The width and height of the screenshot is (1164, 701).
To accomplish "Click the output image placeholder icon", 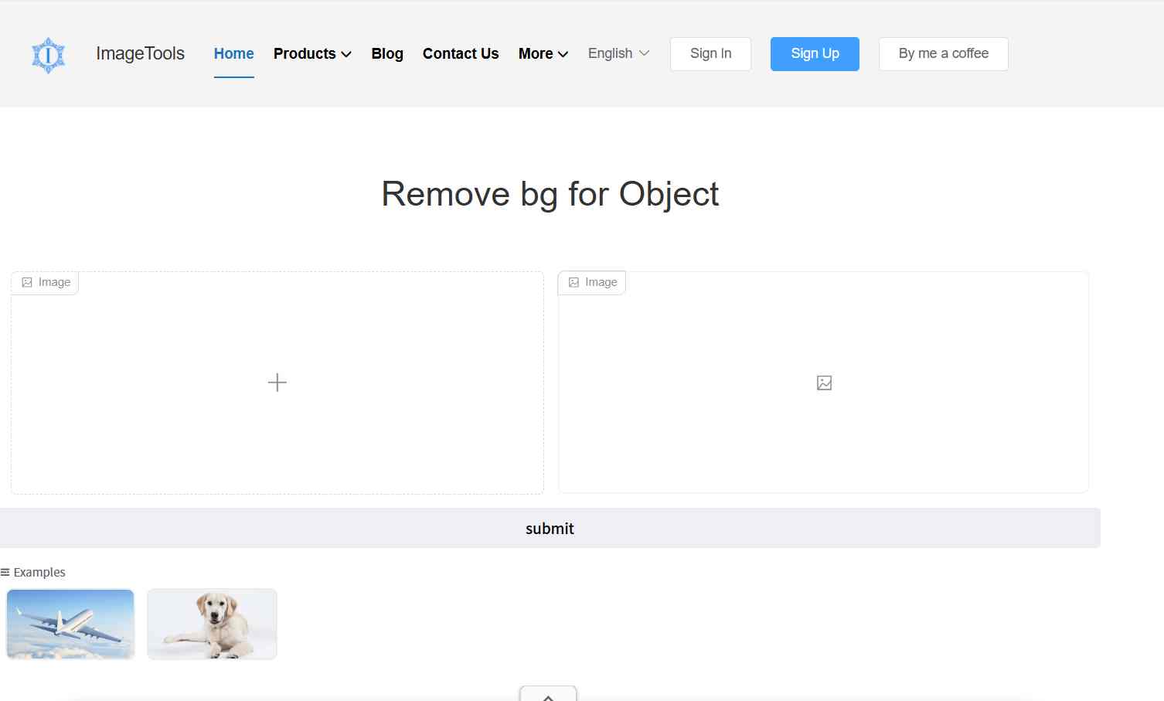I will [824, 383].
